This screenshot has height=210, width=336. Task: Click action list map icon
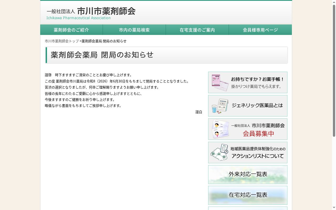(x=220, y=152)
